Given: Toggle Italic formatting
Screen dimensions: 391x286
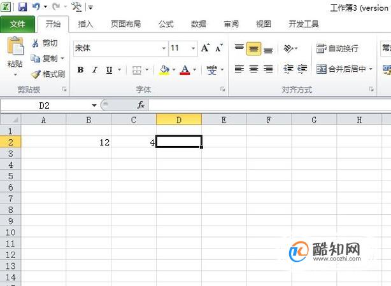Looking at the screenshot, I should [95, 70].
